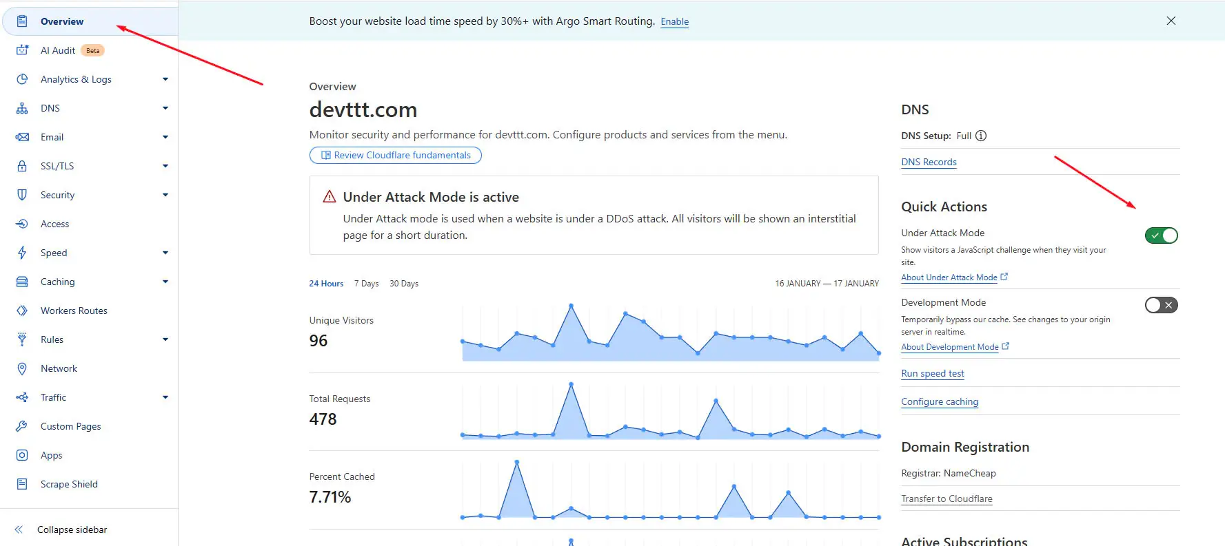Open the Apps menu item
This screenshot has width=1225, height=546.
(89, 455)
